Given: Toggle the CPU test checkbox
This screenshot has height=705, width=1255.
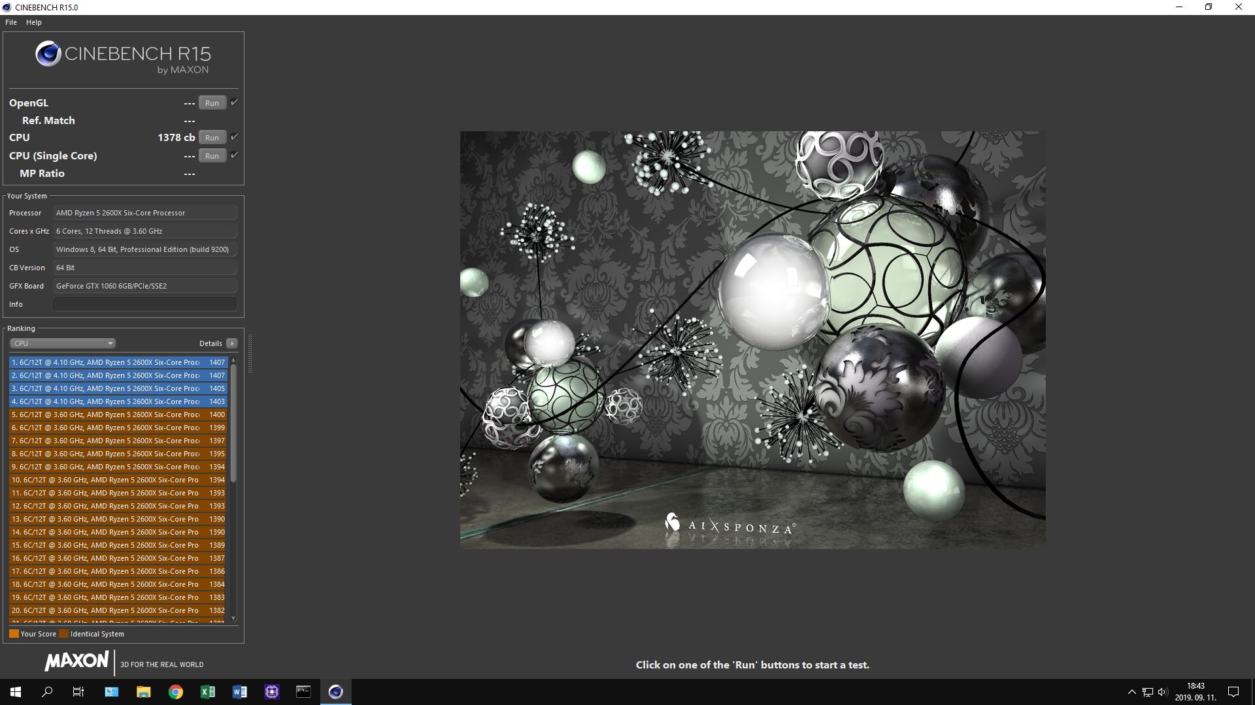Looking at the screenshot, I should point(234,137).
